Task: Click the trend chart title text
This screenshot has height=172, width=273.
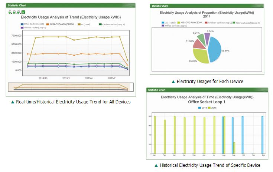Action: click(x=71, y=17)
